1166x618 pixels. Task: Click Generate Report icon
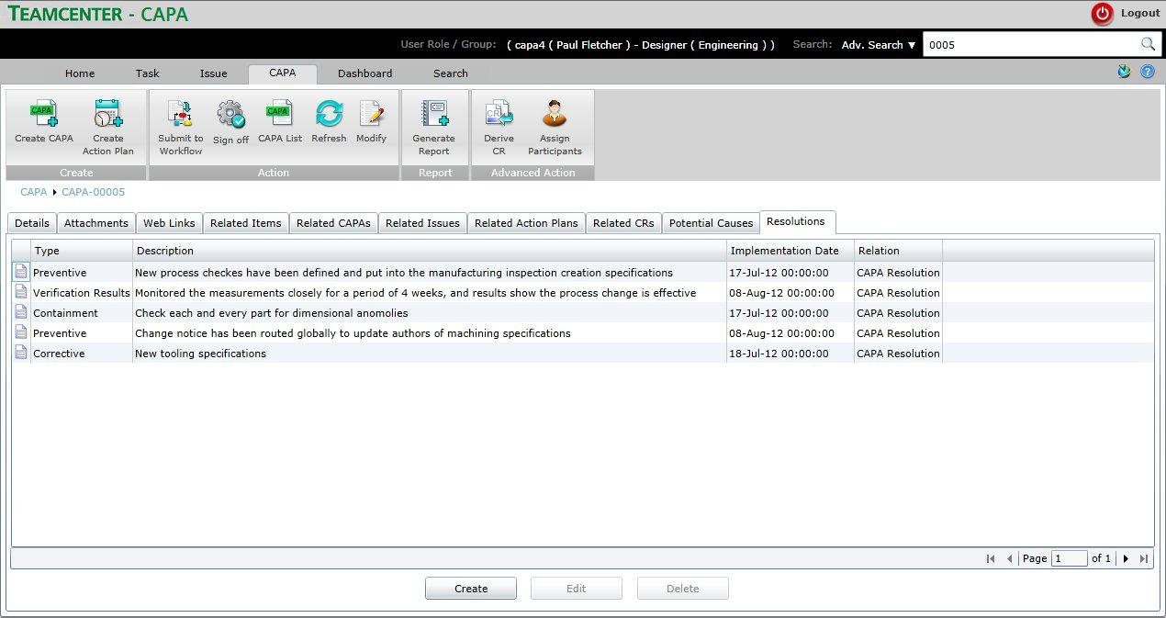pyautogui.click(x=433, y=114)
